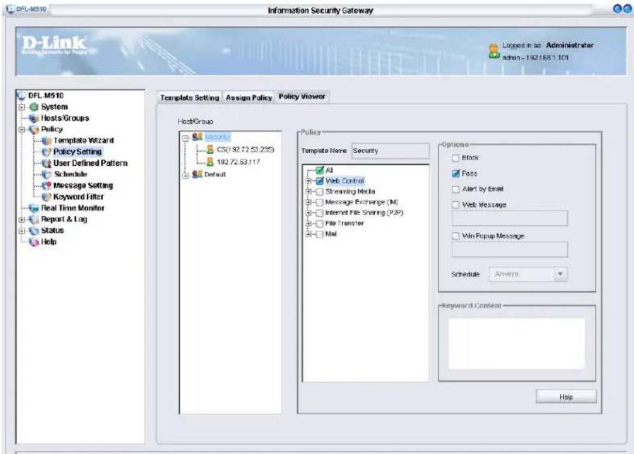Click the Web Message text field
Viewport: 634px width, 454px height.
pyautogui.click(x=509, y=219)
